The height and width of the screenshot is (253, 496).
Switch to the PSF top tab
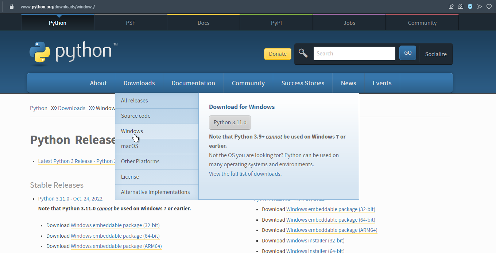coord(131,23)
